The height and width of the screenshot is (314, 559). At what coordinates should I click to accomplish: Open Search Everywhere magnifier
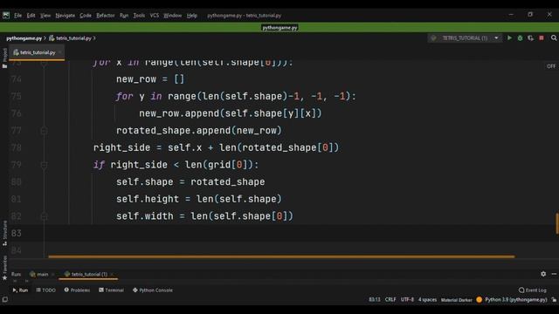click(x=554, y=38)
